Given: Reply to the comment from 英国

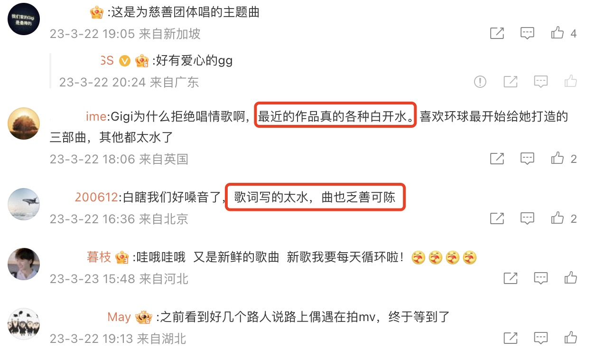Looking at the screenshot, I should (x=527, y=158).
